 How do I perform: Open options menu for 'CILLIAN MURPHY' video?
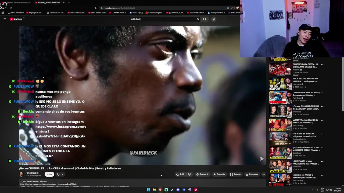322,106
